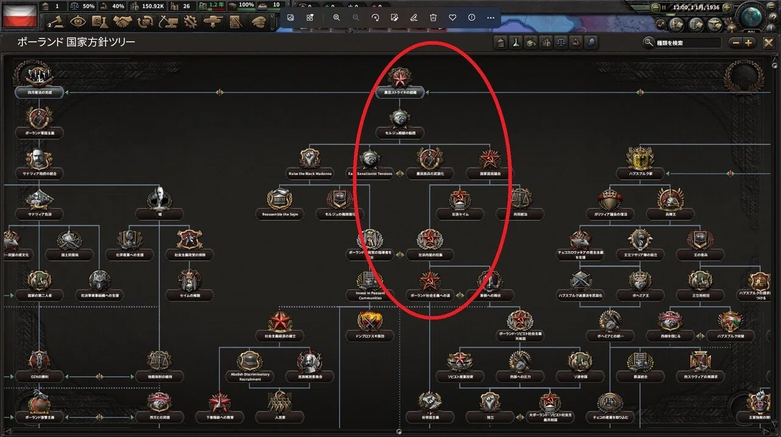
Task: Select the 城 focus portrait
Action: (x=159, y=199)
